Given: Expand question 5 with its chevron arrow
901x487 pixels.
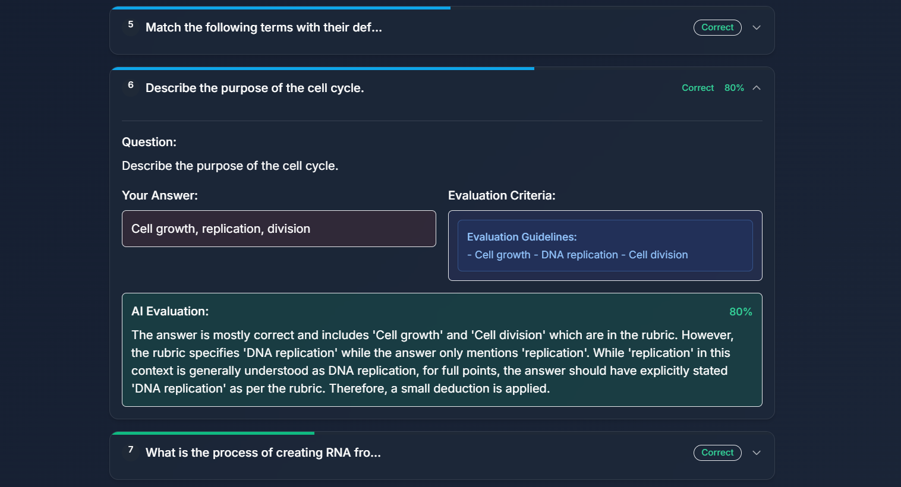Looking at the screenshot, I should [x=757, y=27].
